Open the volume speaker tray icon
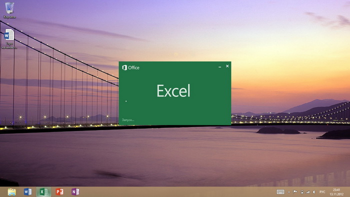Viewport: 350px width, 197px height. click(314, 192)
